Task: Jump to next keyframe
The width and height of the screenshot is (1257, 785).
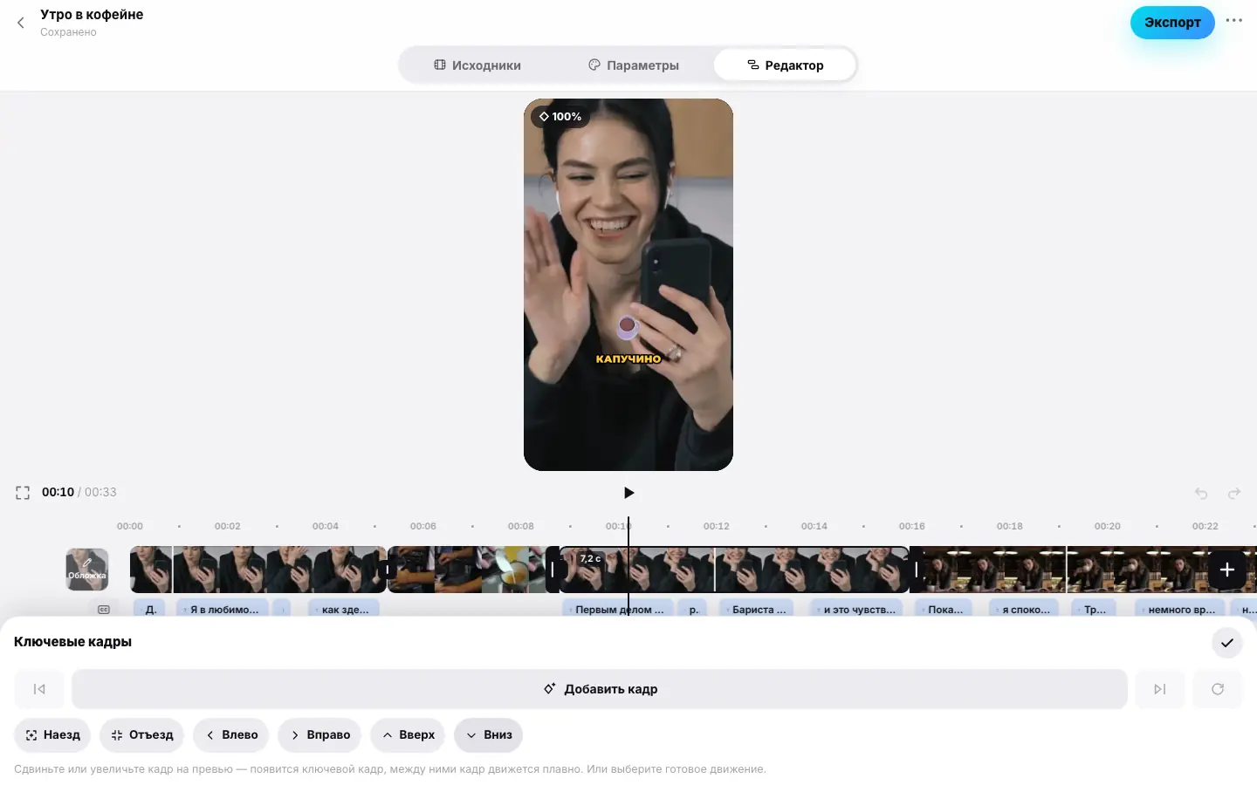Action: pos(1160,689)
